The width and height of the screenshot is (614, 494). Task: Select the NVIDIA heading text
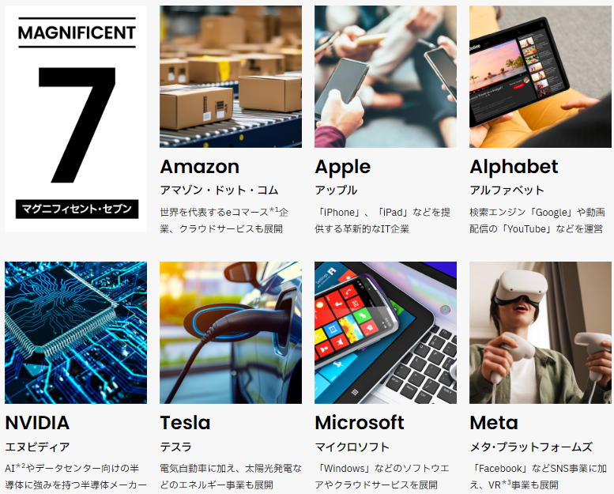(38, 423)
